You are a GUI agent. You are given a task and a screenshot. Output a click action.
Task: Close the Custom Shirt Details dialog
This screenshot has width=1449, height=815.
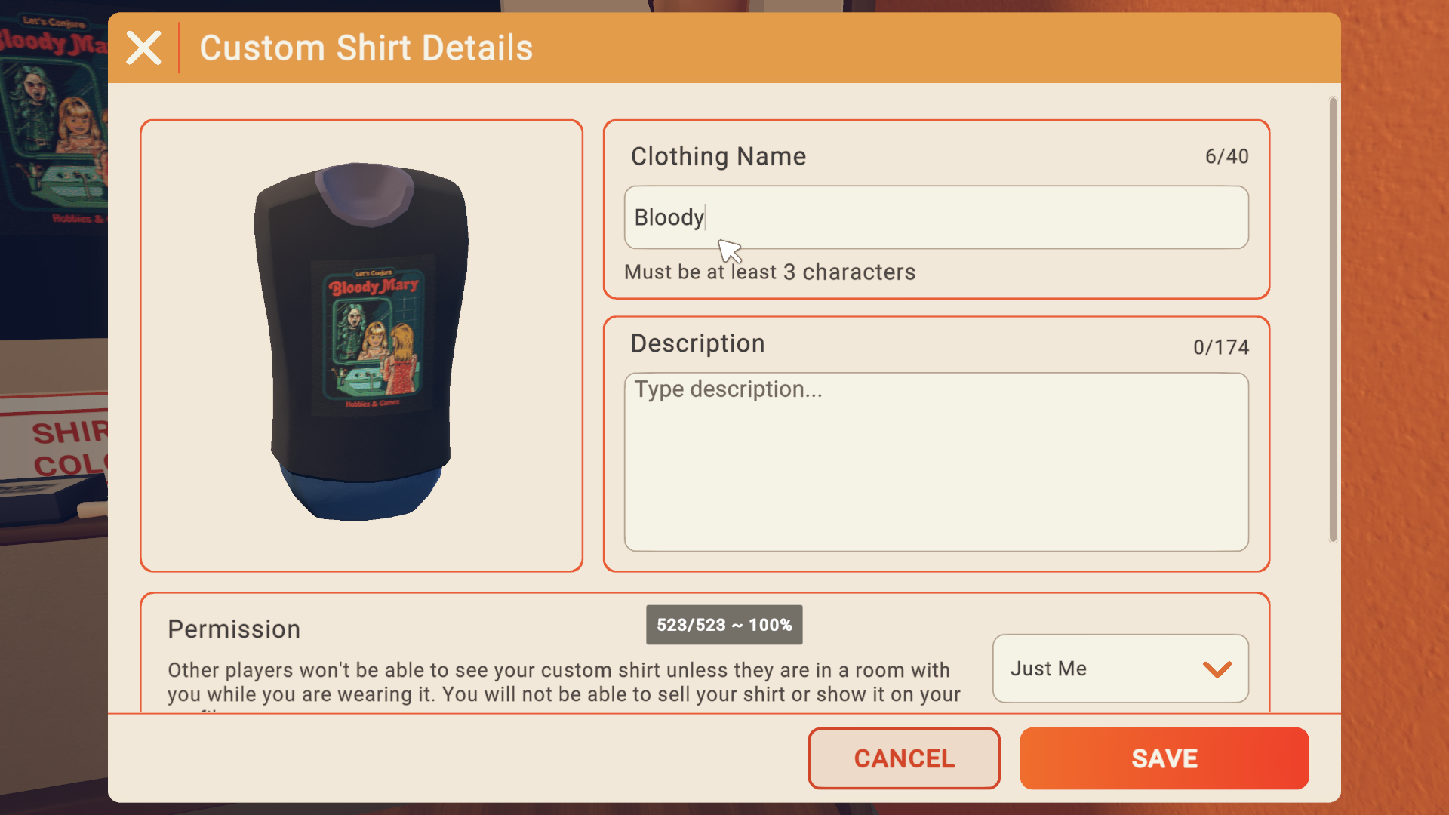tap(143, 48)
